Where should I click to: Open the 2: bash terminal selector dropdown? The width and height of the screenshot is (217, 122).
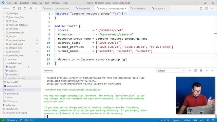click(171, 70)
